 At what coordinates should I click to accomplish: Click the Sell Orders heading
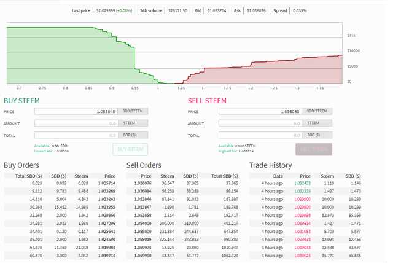point(144,165)
